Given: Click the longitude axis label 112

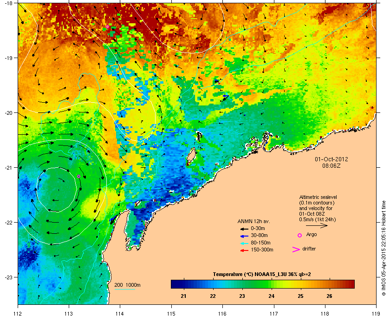Looking at the screenshot, I should [18, 313].
